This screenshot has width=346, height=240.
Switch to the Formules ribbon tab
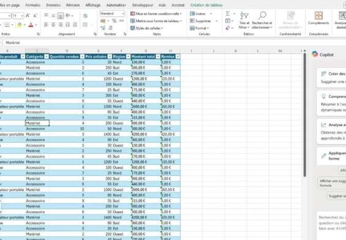tap(33, 5)
